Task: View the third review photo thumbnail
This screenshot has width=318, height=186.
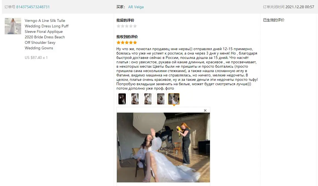Action: pyautogui.click(x=148, y=99)
